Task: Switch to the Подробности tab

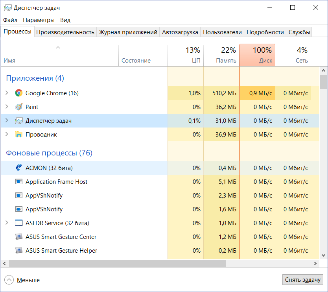Action: (x=265, y=32)
